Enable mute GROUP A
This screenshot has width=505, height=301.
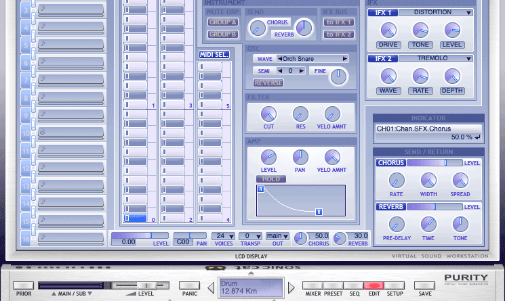pos(222,22)
